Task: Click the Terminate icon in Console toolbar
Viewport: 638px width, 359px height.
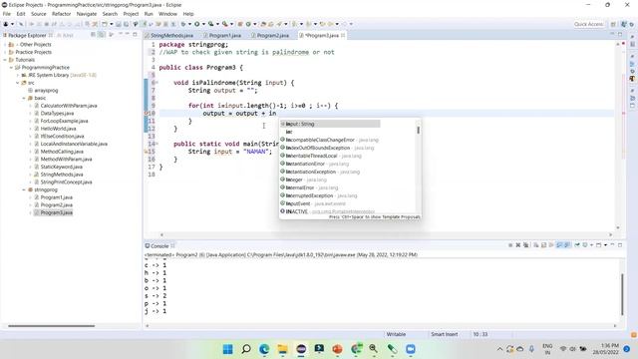Action: point(510,245)
